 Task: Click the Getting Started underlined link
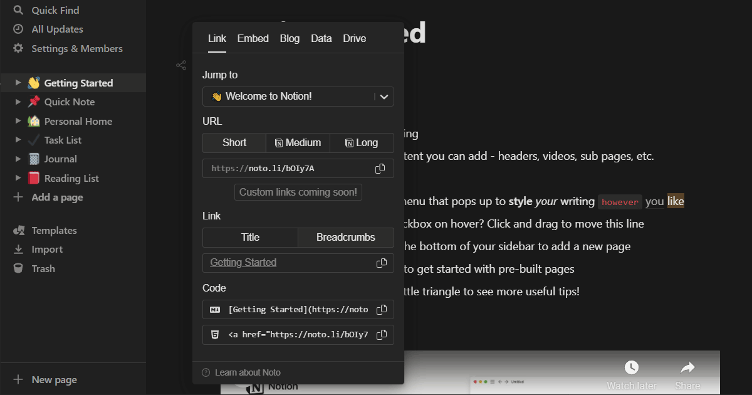(243, 263)
